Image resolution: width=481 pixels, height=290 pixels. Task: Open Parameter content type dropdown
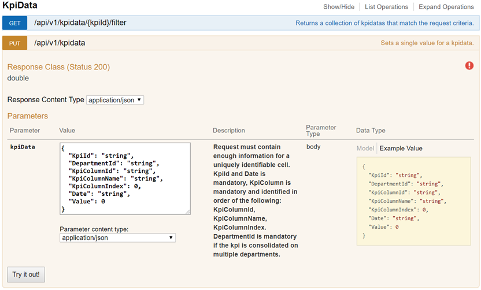click(117, 237)
